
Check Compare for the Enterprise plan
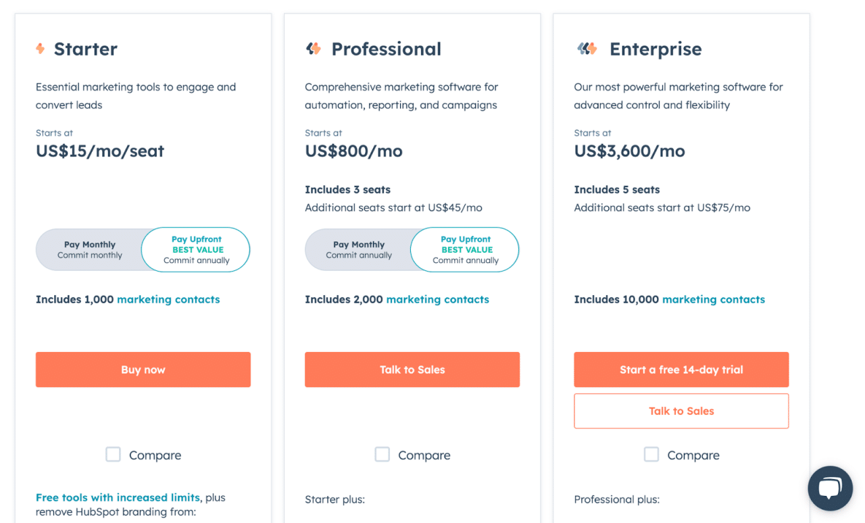tap(651, 454)
